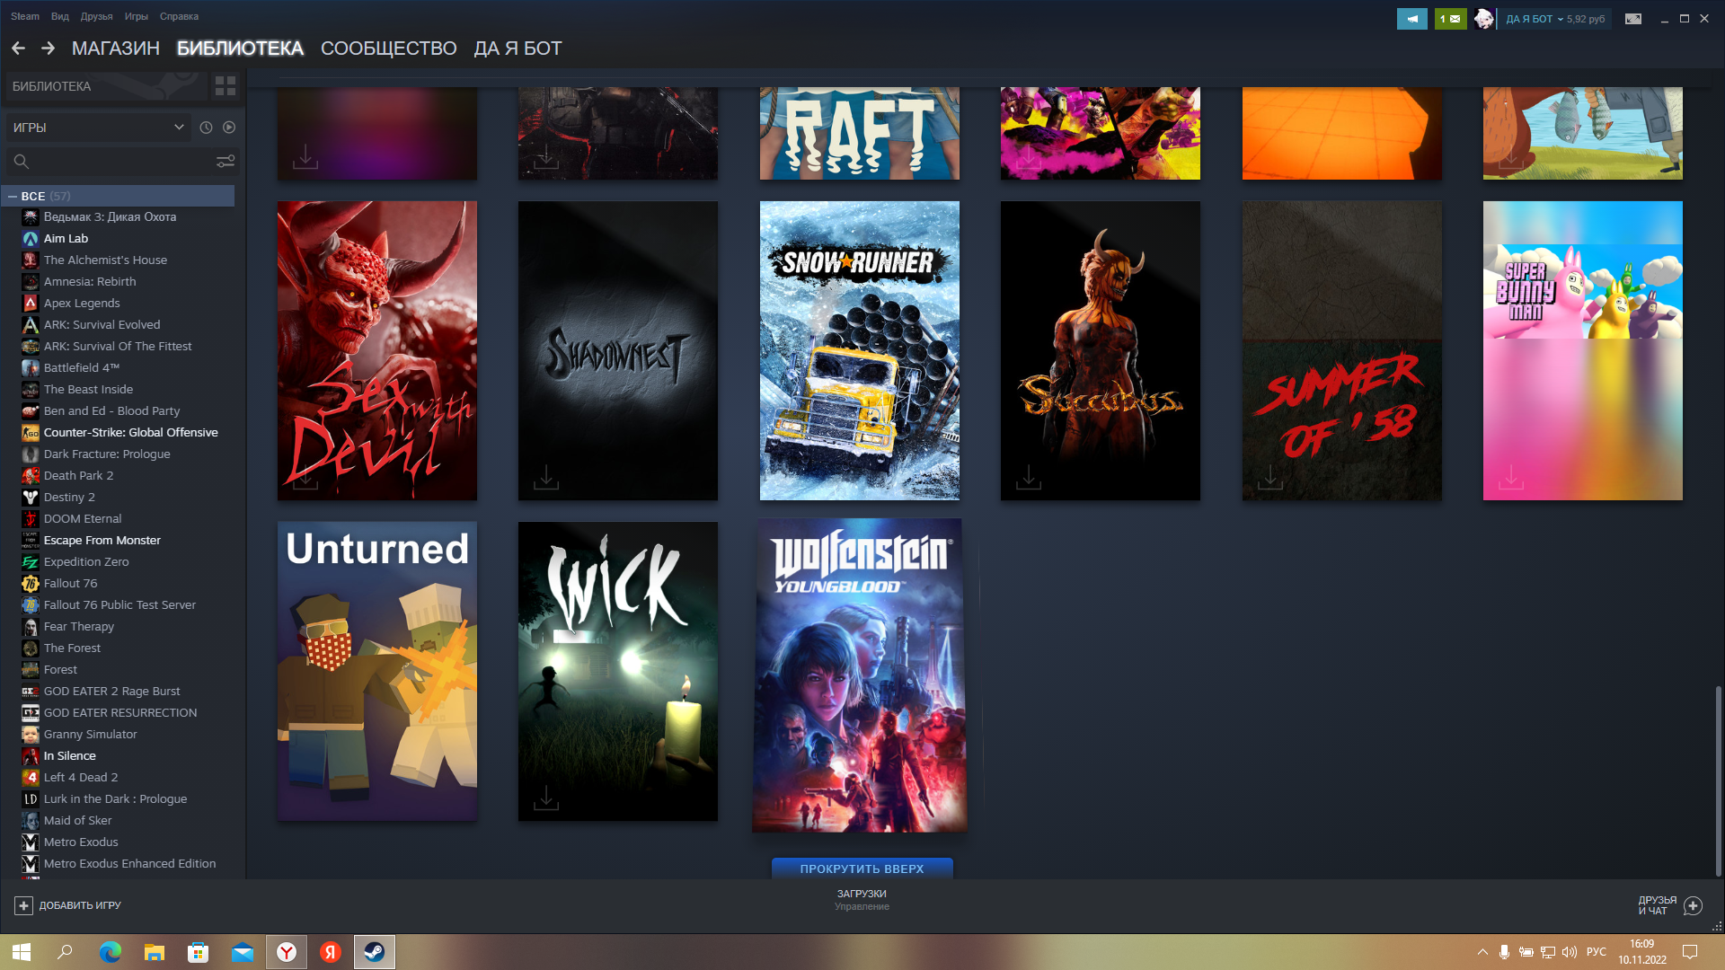1725x970 pixels.
Task: Open the БИБЛИОТЕКА home header in sidebar
Action: pyautogui.click(x=104, y=86)
